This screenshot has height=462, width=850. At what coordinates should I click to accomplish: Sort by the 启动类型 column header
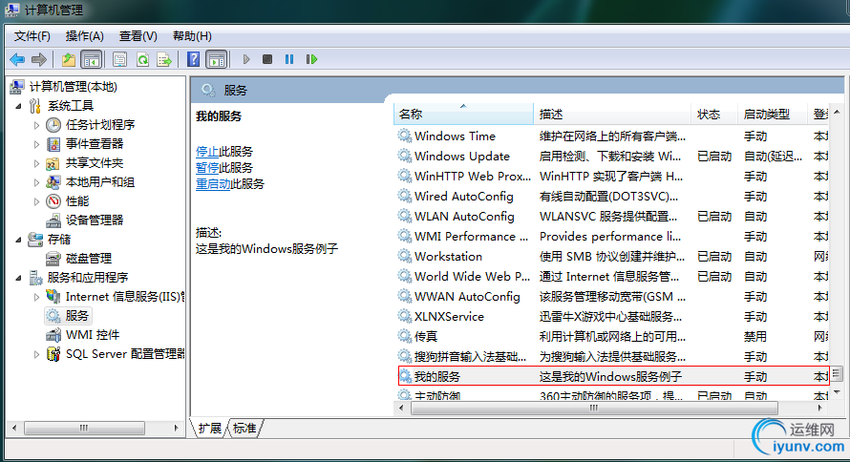[772, 115]
